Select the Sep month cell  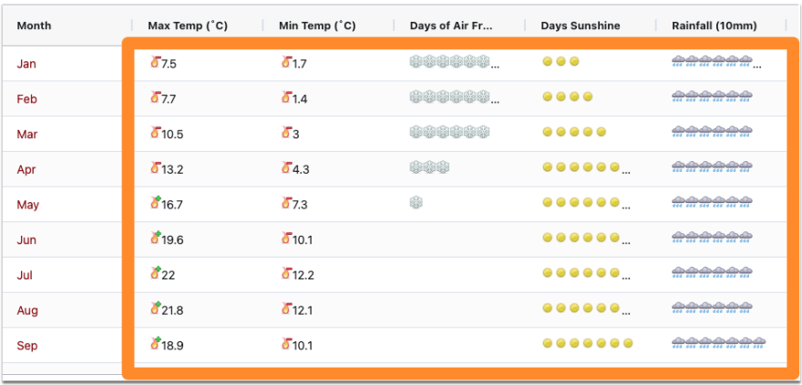(x=27, y=346)
